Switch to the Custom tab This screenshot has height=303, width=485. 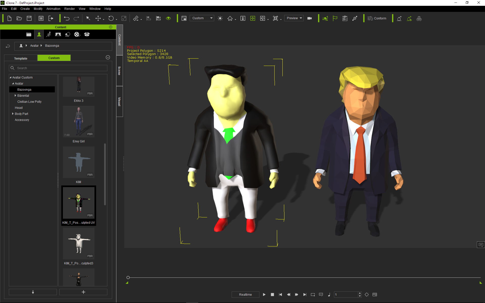(54, 58)
